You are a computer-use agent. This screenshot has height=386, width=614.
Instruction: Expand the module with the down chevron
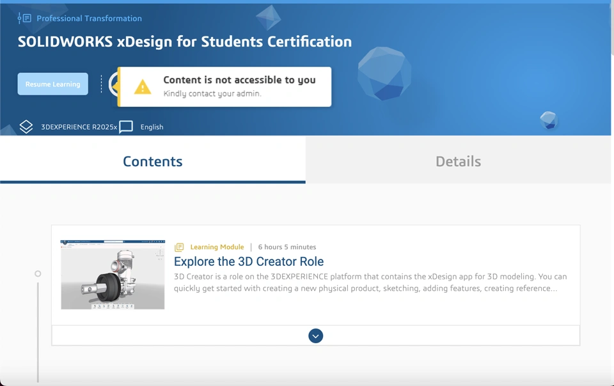[315, 336]
